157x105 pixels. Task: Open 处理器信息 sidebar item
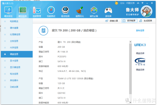17,34
